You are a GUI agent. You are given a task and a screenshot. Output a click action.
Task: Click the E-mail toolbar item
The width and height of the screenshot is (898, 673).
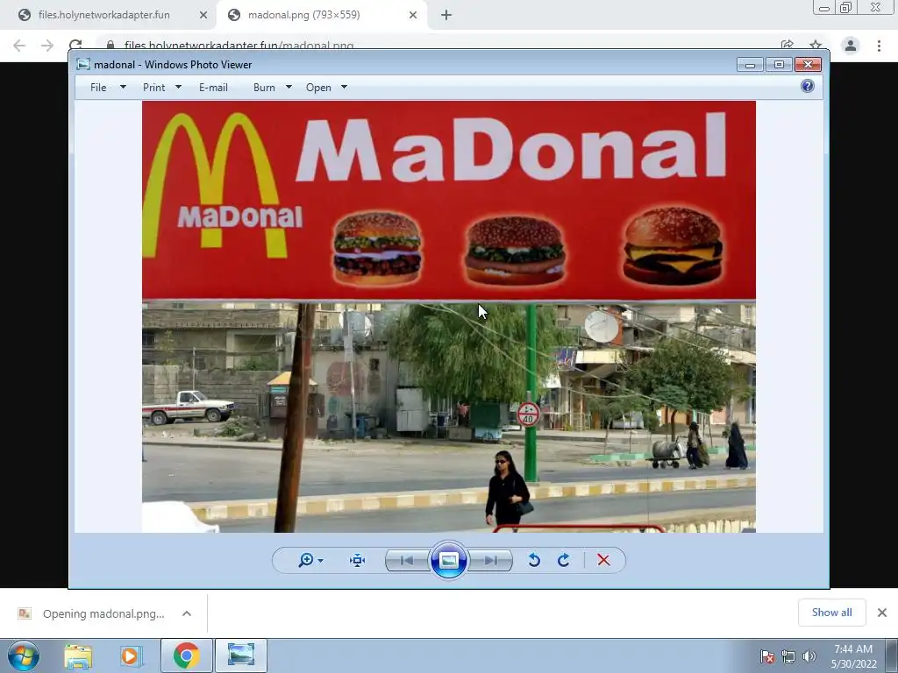pyautogui.click(x=213, y=87)
